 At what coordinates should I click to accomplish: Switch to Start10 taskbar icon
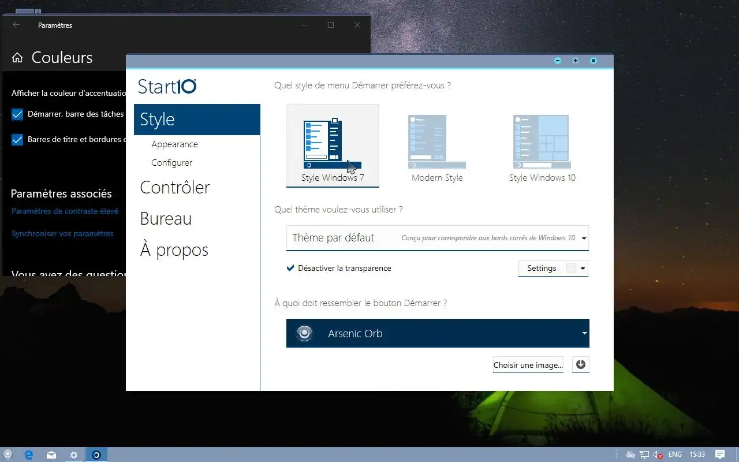coord(96,455)
